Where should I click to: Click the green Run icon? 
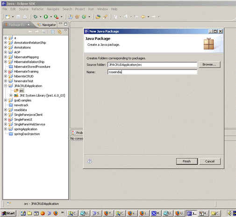click(46, 17)
